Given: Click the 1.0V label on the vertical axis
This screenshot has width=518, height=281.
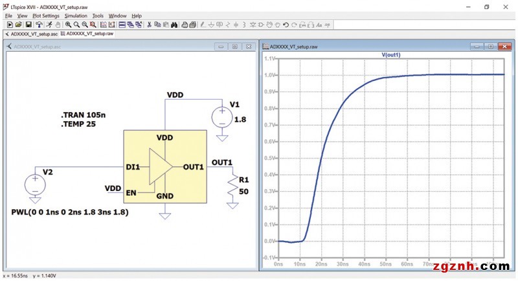Looking at the screenshot, I should tap(270, 75).
